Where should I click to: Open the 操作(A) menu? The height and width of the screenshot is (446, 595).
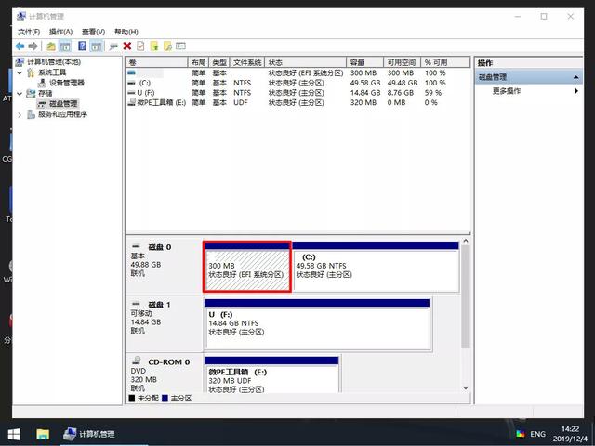click(60, 32)
